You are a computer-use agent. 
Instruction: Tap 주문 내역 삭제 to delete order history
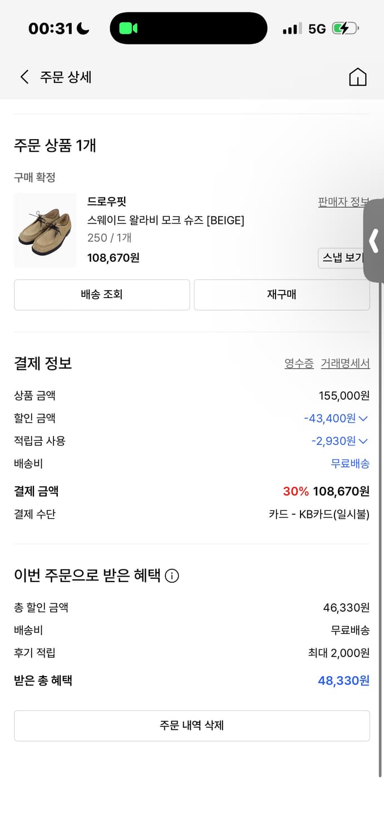coord(192,726)
